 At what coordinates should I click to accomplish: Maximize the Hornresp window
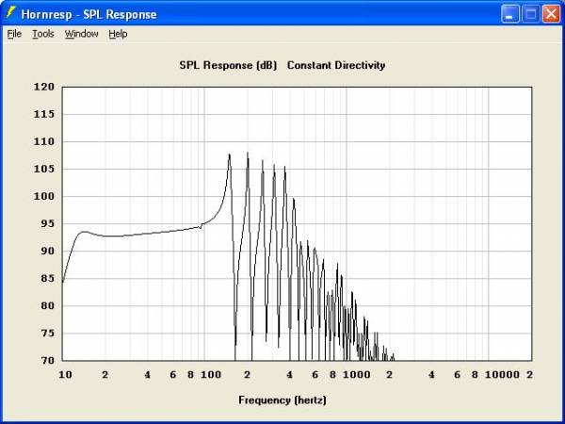point(531,14)
